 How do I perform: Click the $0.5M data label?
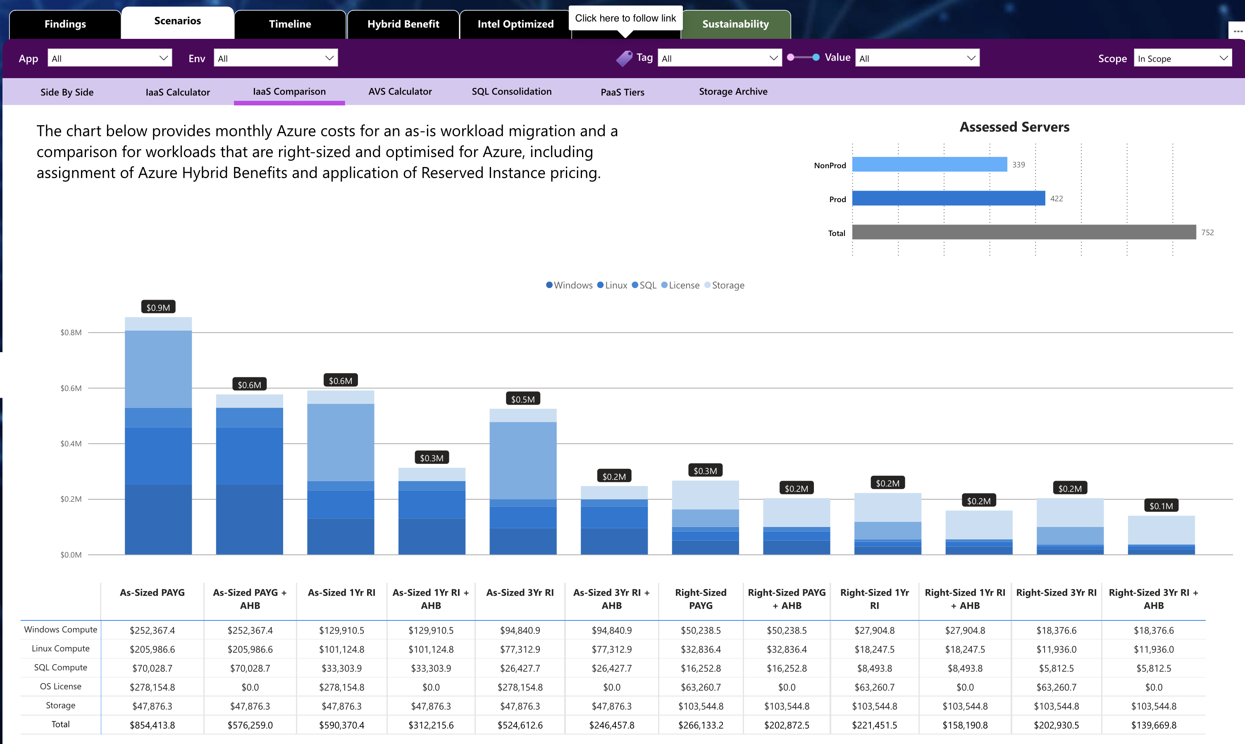(x=523, y=399)
